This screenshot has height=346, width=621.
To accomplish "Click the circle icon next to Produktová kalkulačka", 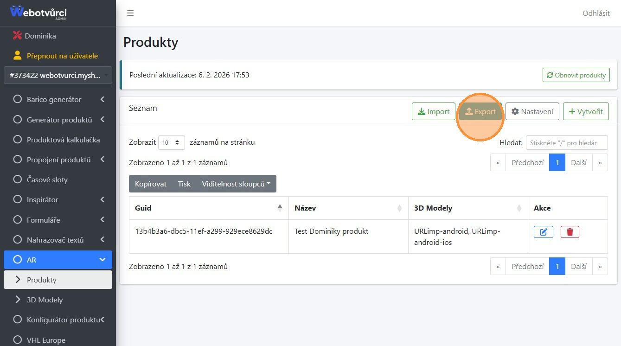I will [x=18, y=140].
